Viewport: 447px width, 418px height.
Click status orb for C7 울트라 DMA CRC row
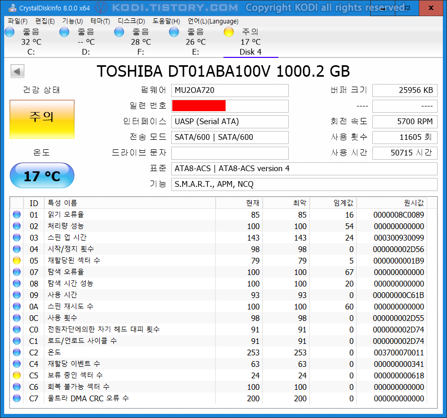(x=17, y=398)
